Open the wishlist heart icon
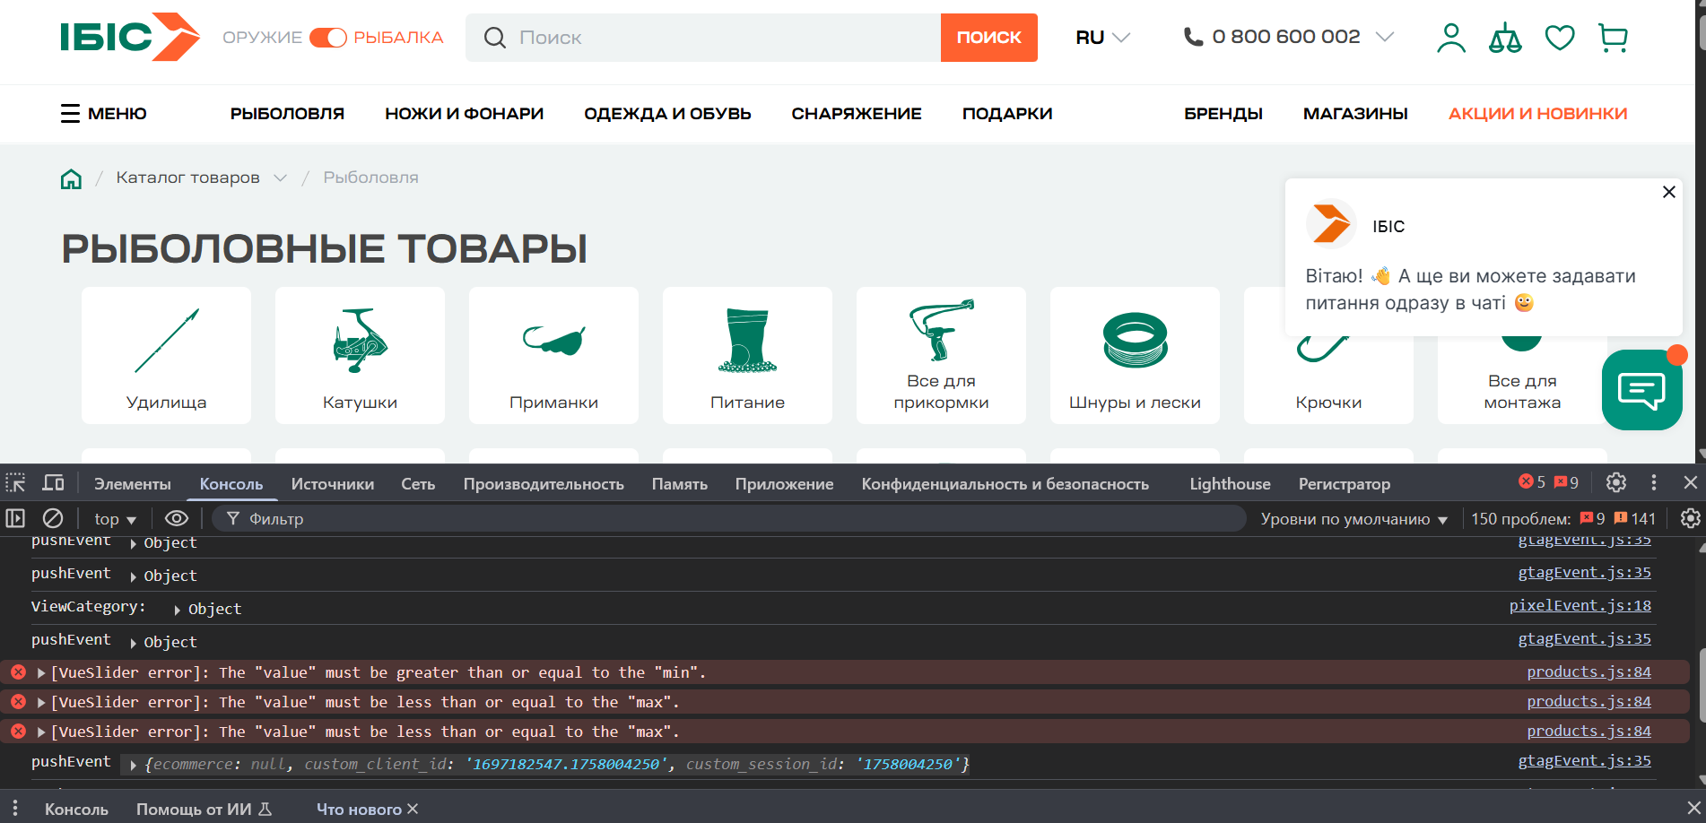1706x823 pixels. [x=1559, y=38]
